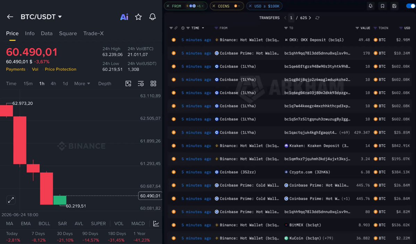Refresh the transfers list
The width and height of the screenshot is (416, 244).
coord(317,18)
